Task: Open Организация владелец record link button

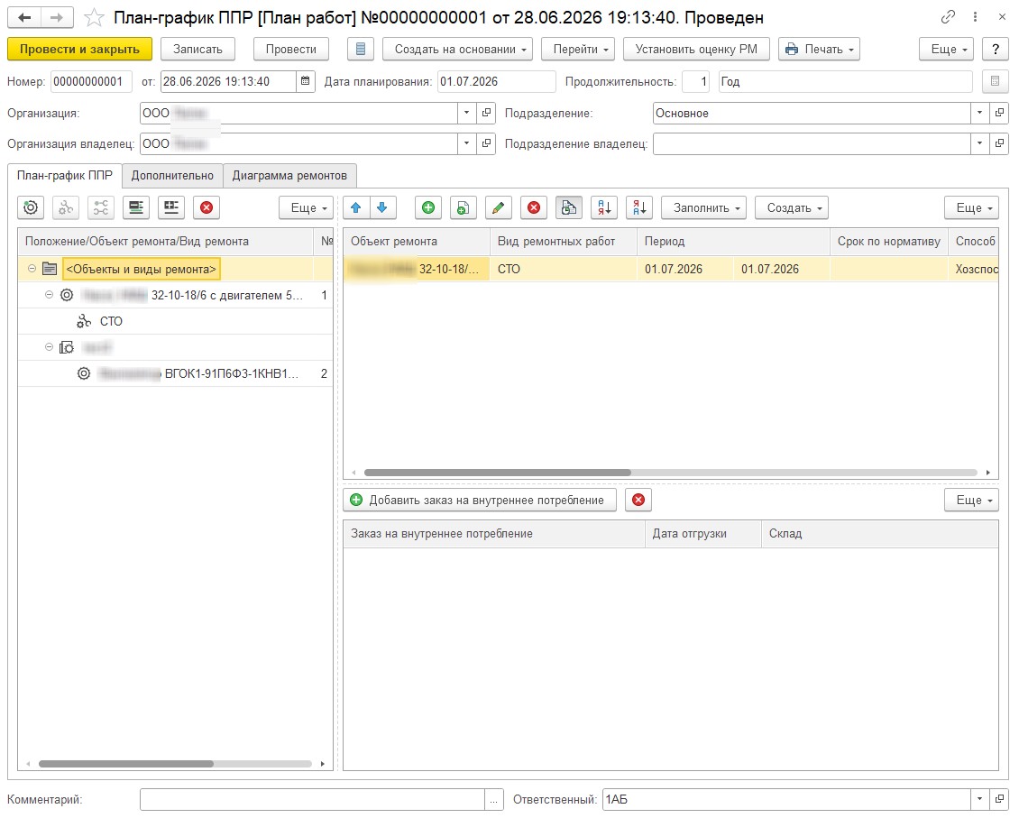Action: pos(486,143)
